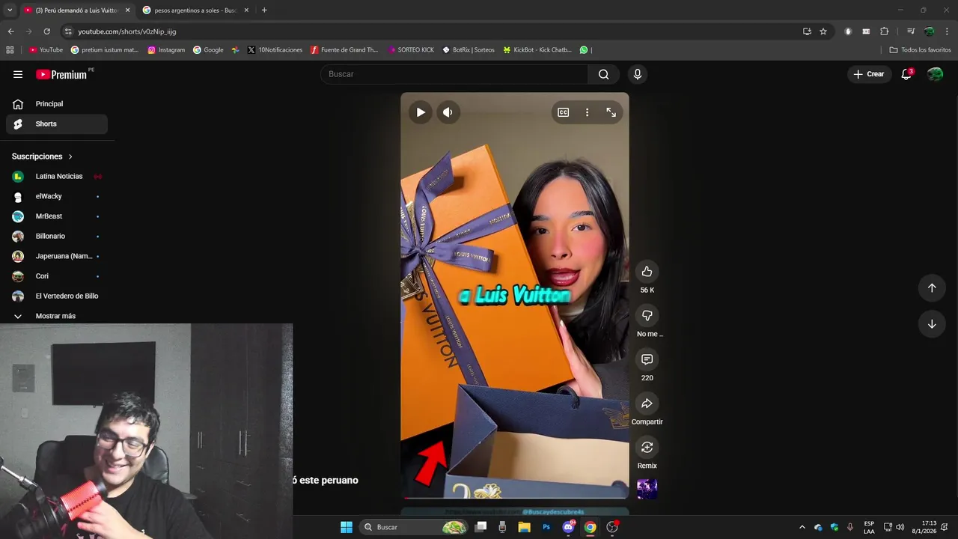
Task: Open the Billonario channel
Action: 57,237
